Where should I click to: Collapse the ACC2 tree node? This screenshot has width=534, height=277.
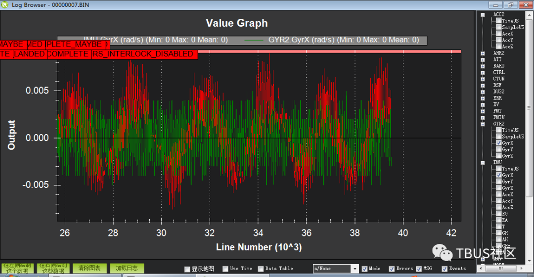tap(483, 15)
